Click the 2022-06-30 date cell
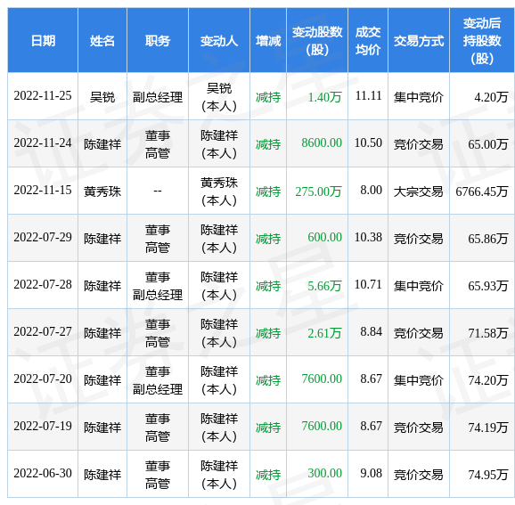This screenshot has width=515, height=505. tap(43, 473)
